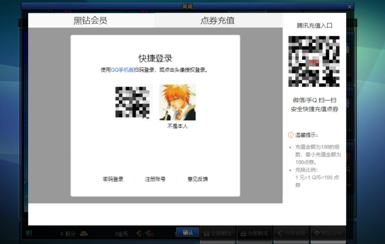Click the 腾讯充值入口 recharge QR code
Viewport: 385px width, 244px height.
click(314, 61)
